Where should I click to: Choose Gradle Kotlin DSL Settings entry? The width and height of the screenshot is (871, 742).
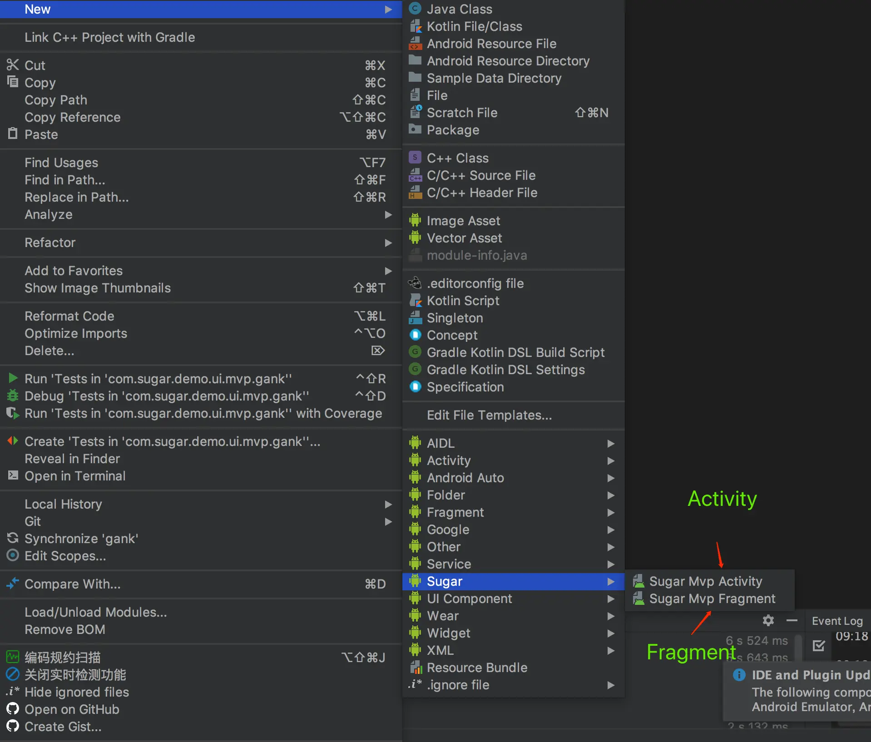514,370
